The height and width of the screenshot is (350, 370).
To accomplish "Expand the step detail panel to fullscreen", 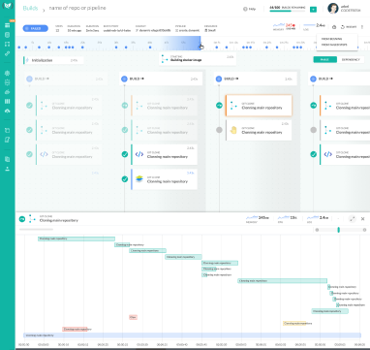I will 353,219.
